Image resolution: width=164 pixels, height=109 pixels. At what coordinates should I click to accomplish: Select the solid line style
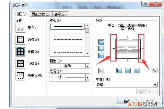68,27
